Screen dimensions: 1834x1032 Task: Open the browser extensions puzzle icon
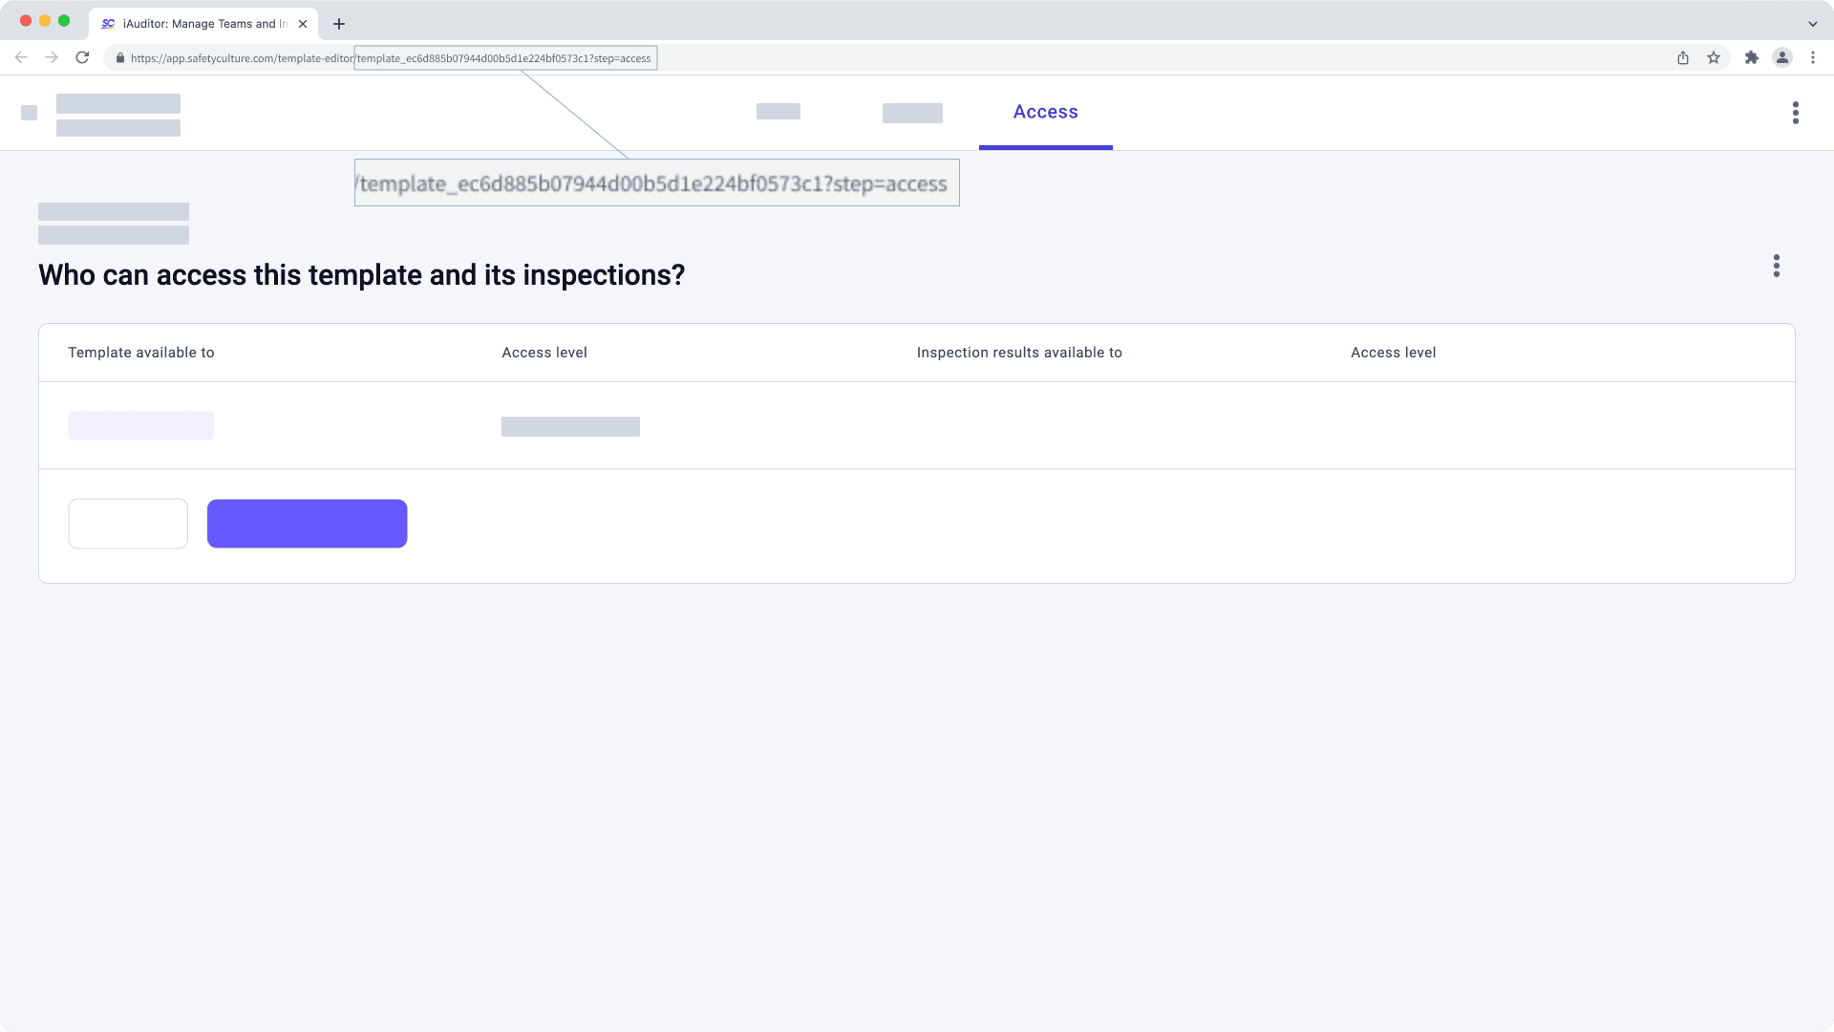point(1752,57)
